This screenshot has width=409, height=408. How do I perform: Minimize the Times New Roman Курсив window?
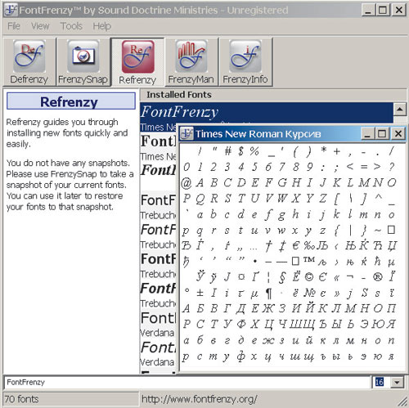[367, 133]
